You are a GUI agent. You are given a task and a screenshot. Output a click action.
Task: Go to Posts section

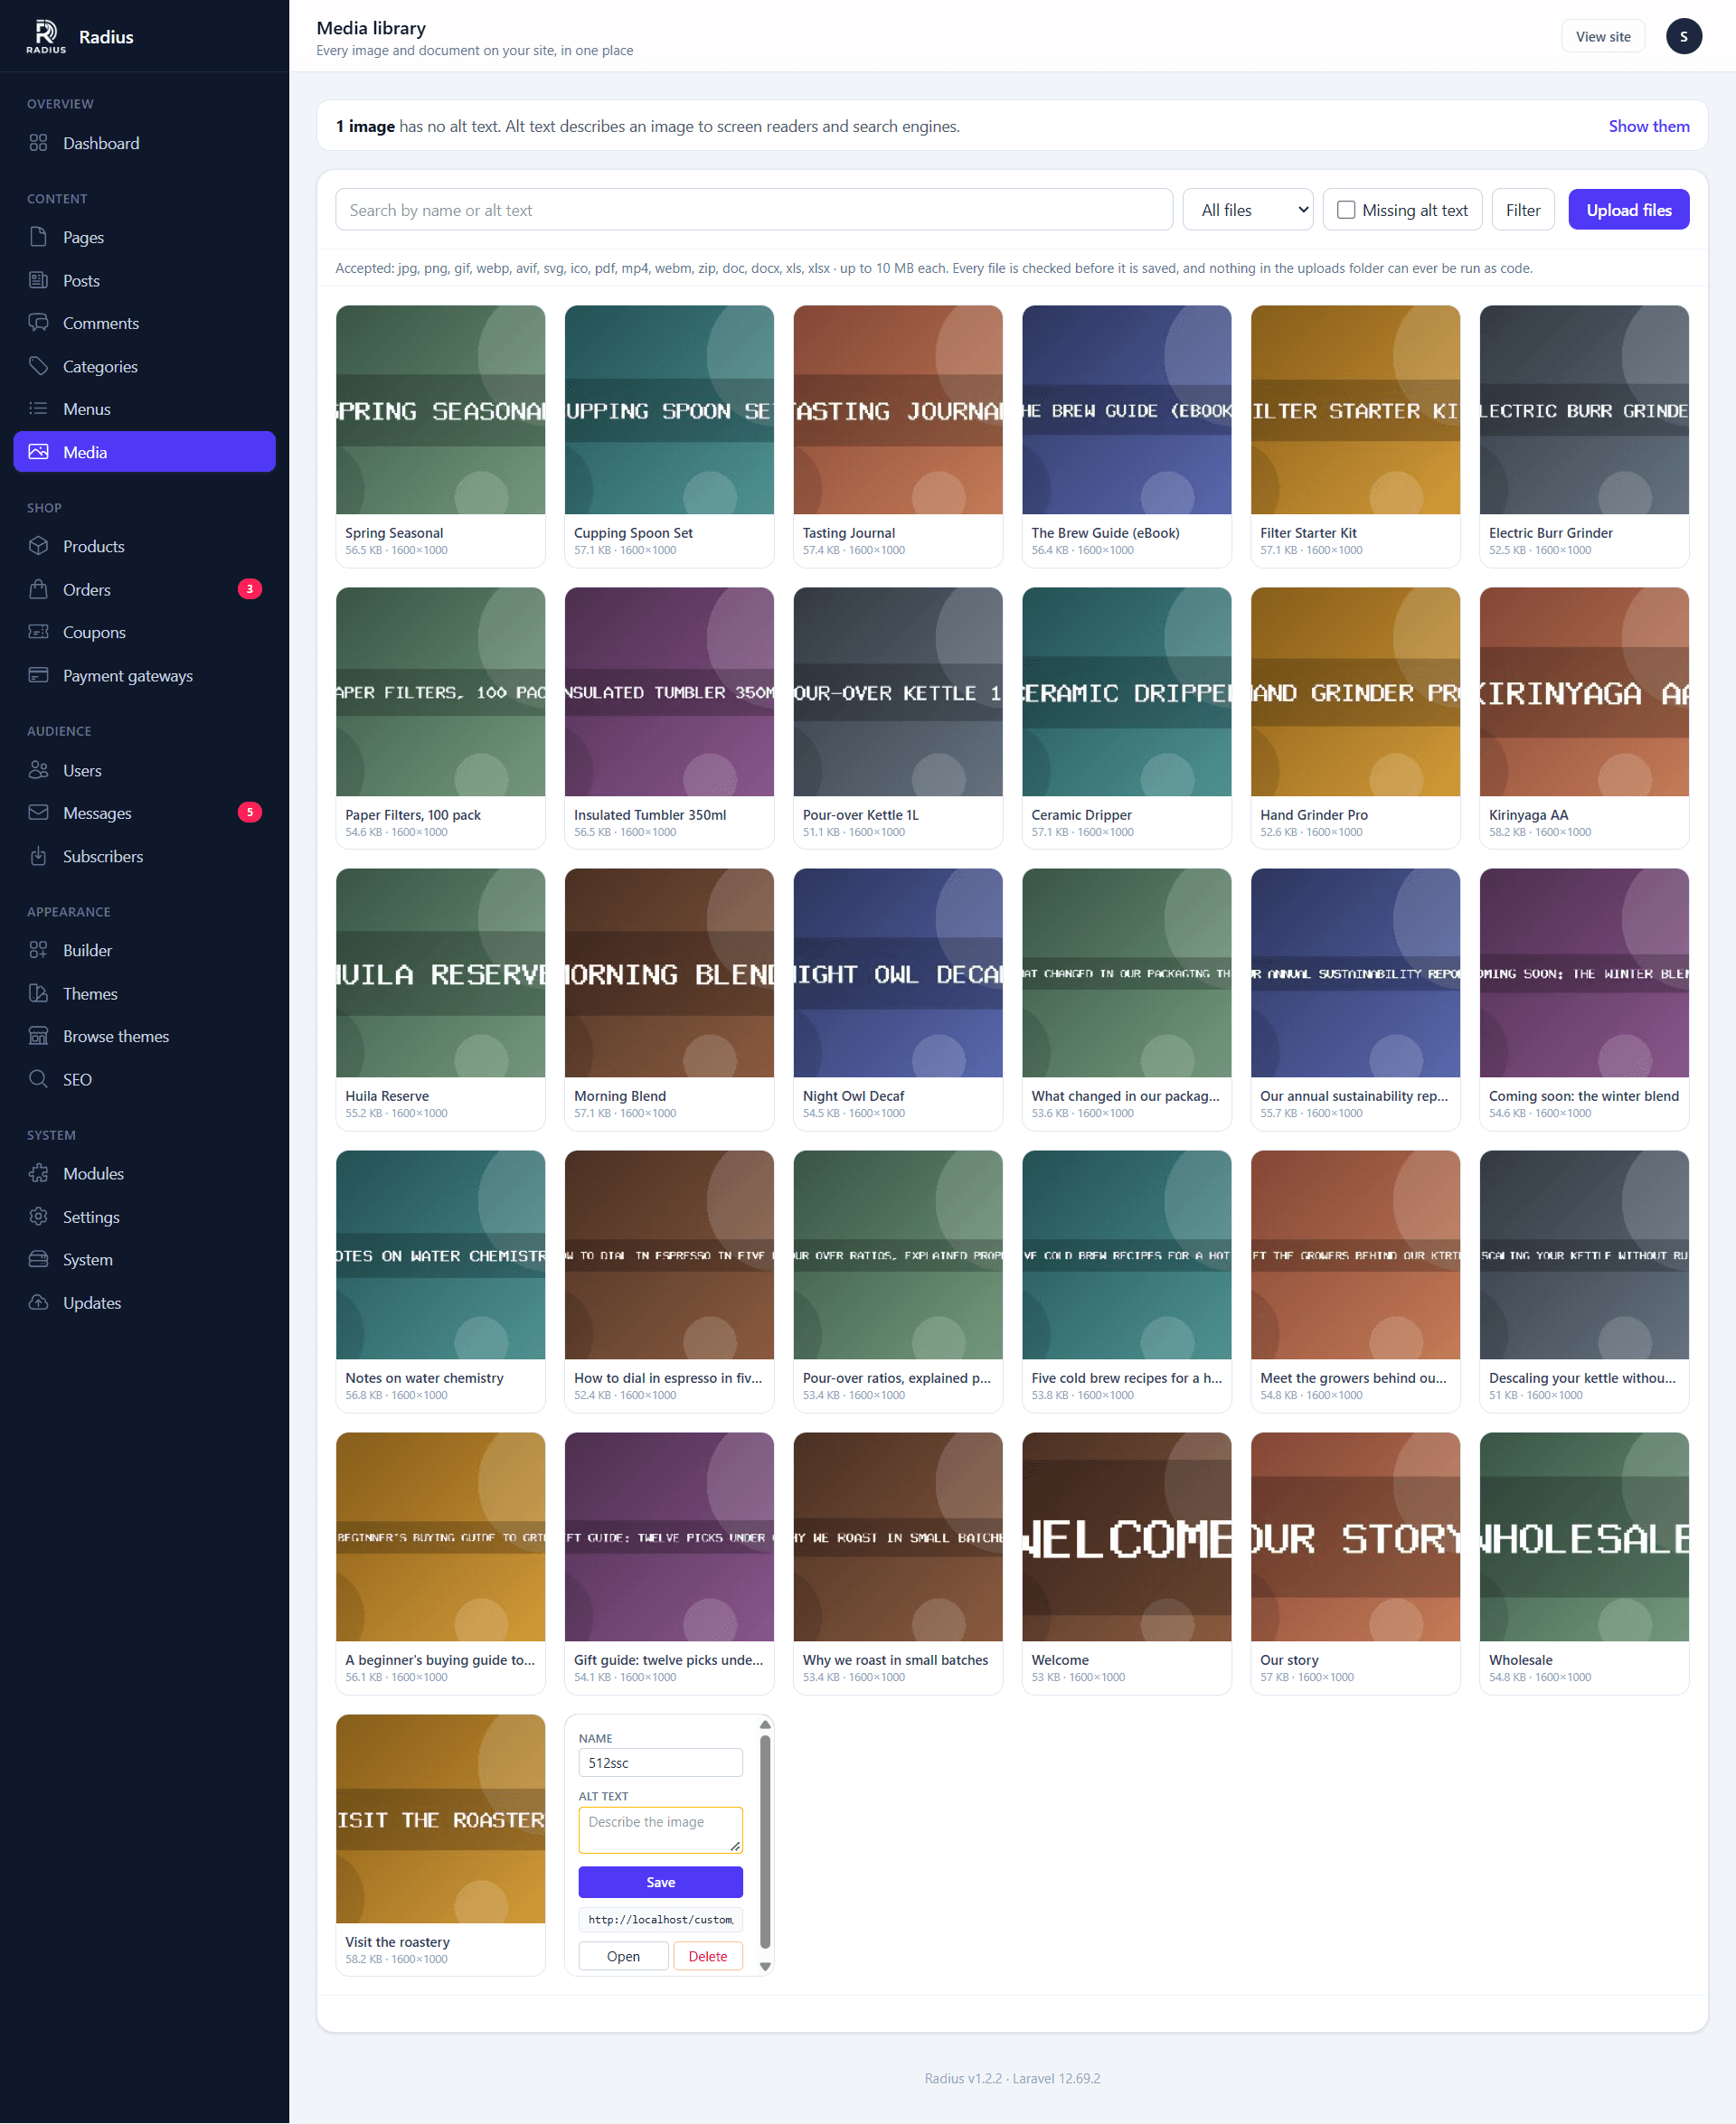[144, 280]
